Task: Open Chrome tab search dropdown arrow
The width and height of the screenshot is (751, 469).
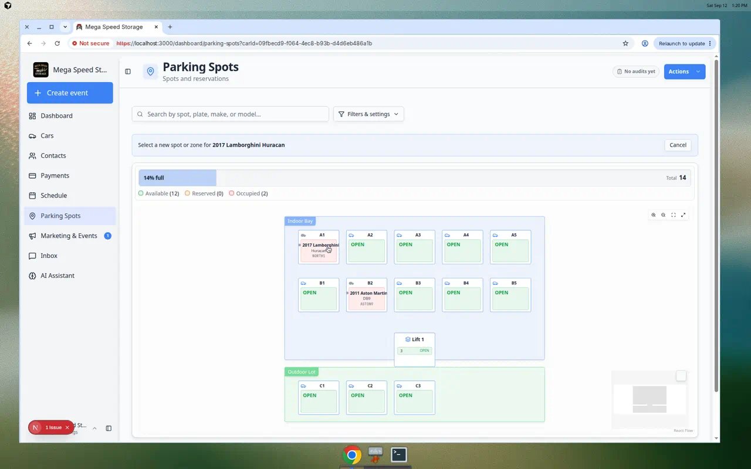Action: pyautogui.click(x=65, y=27)
